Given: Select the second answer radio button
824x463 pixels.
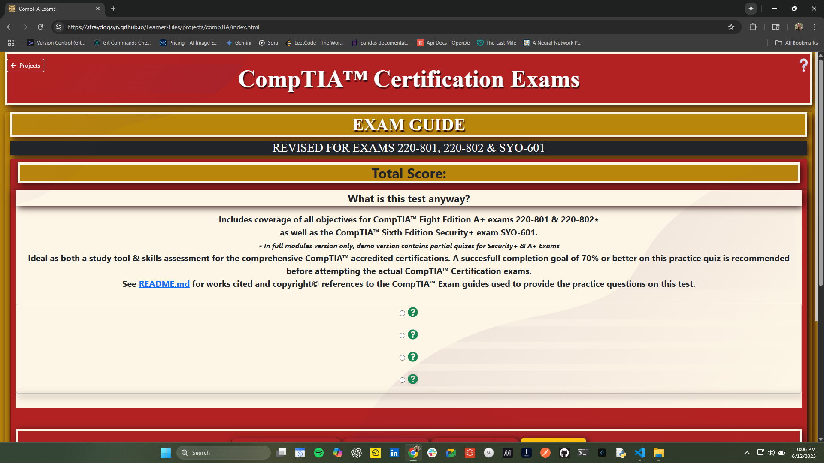Looking at the screenshot, I should (402, 335).
